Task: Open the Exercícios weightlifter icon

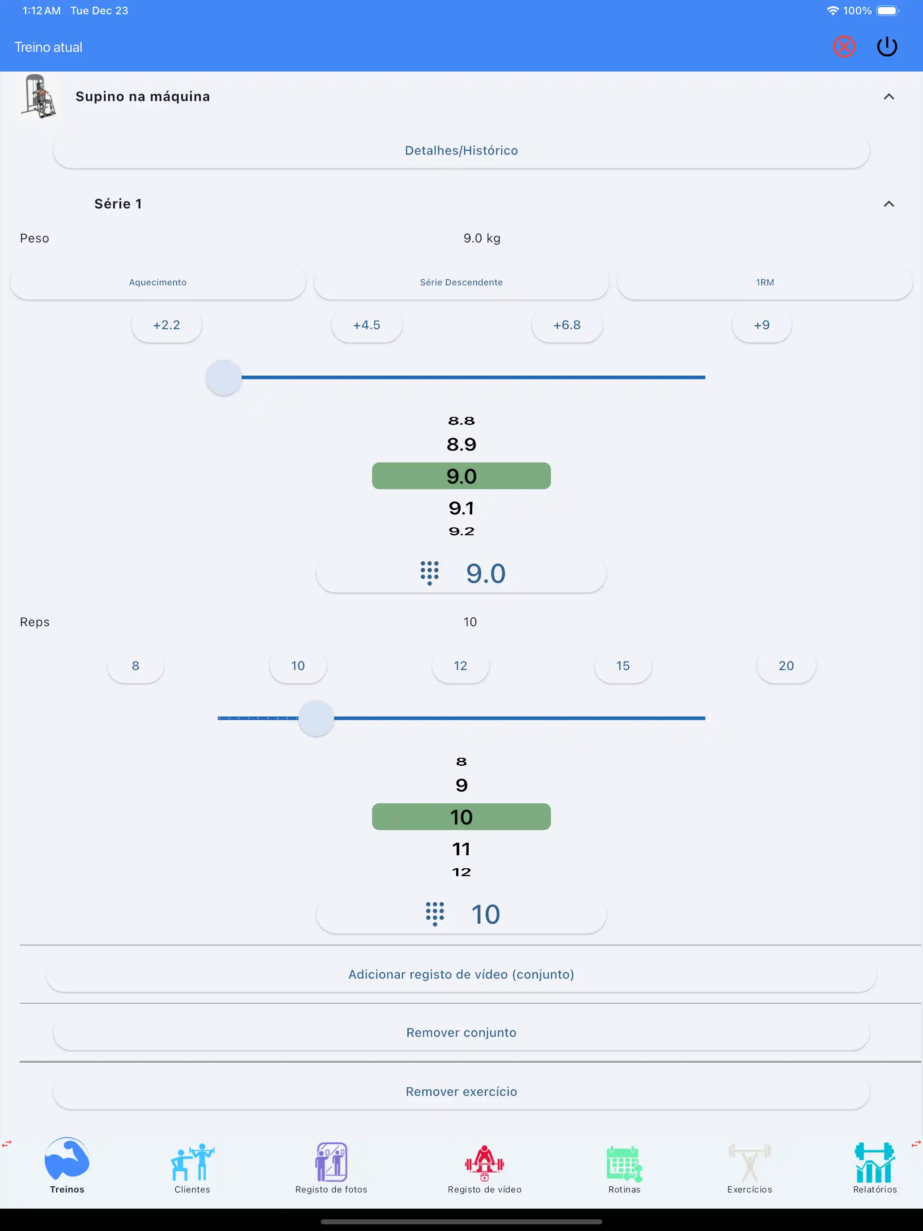Action: (749, 1163)
